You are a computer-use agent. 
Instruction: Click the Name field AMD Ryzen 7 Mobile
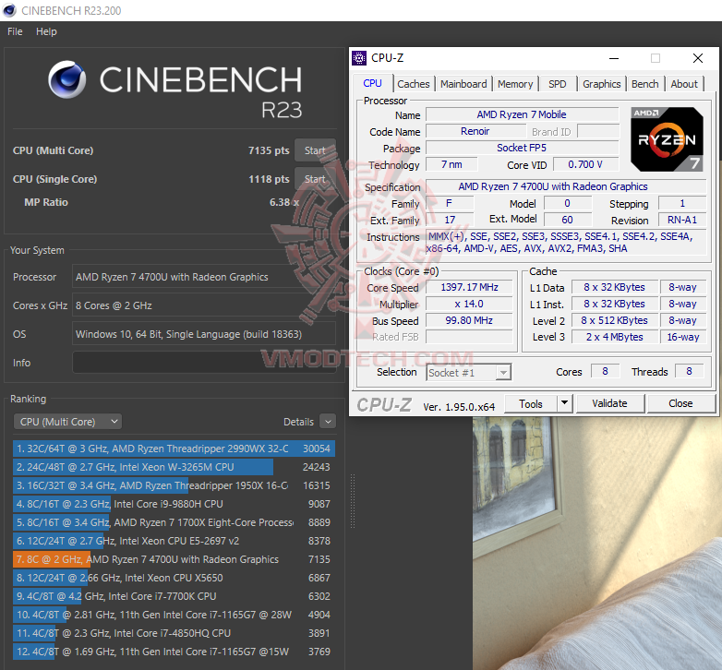522,114
